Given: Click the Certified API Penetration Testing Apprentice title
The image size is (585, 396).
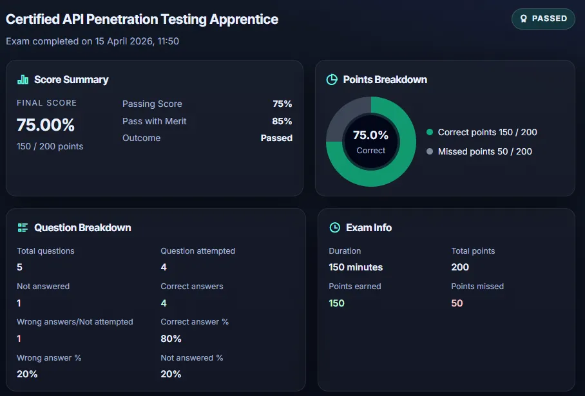Looking at the screenshot, I should click(142, 19).
